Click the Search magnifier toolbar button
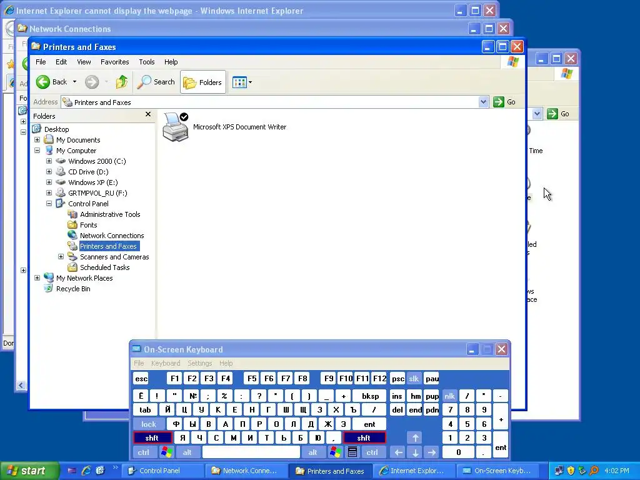Viewport: 640px width, 480px height. pos(156,82)
